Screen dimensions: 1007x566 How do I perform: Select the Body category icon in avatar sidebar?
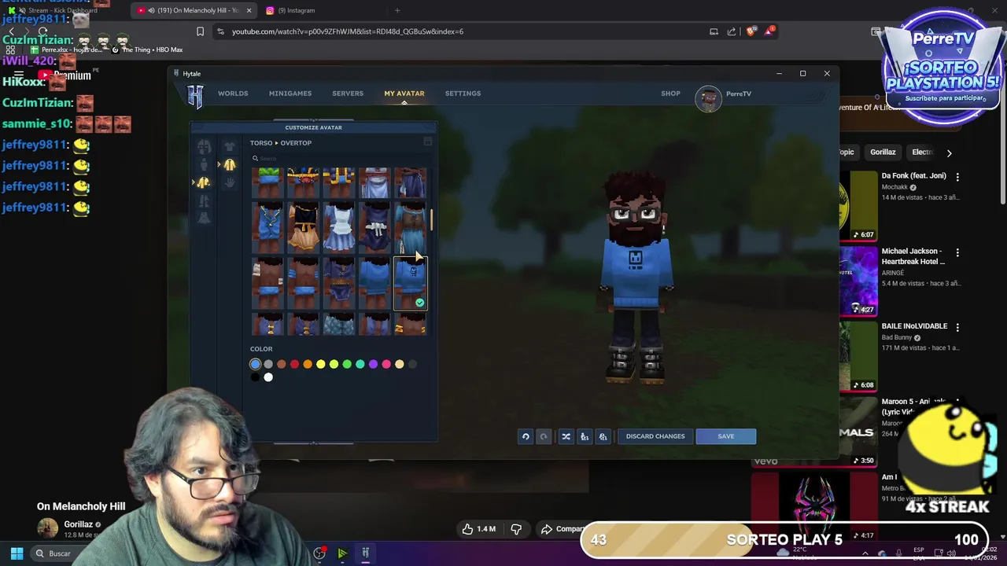point(204,165)
